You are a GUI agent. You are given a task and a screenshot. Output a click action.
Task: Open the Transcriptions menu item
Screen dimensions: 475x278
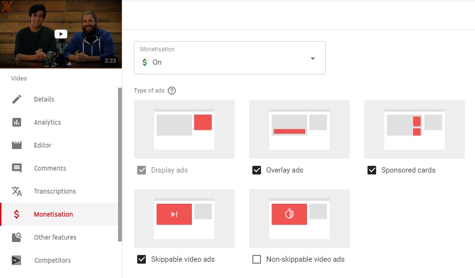(x=59, y=191)
